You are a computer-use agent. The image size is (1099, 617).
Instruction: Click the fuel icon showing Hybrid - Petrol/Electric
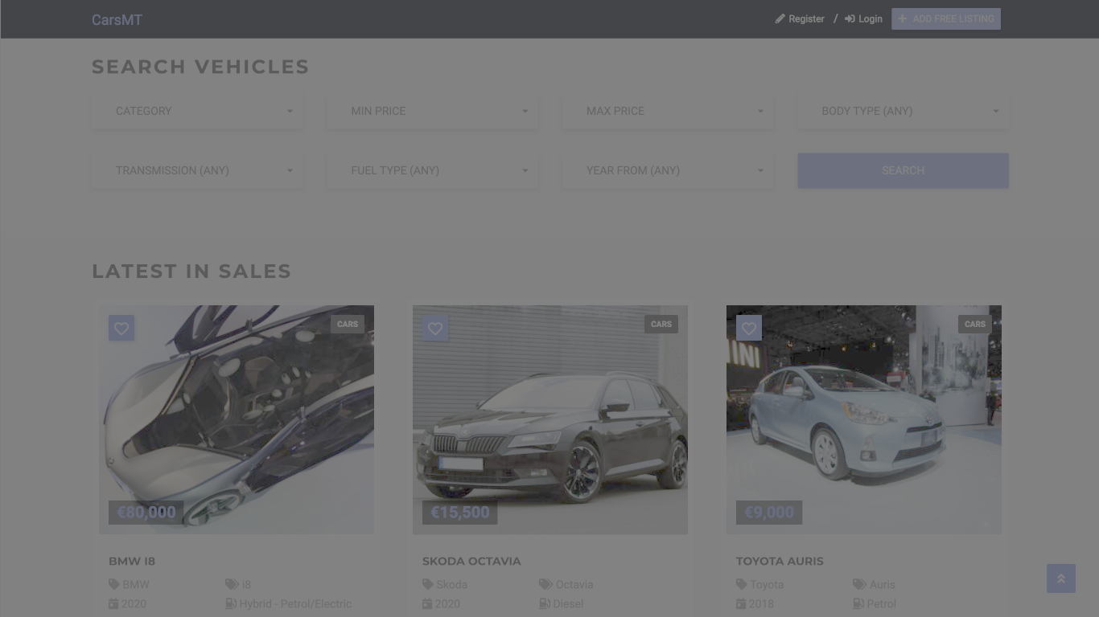coord(231,603)
